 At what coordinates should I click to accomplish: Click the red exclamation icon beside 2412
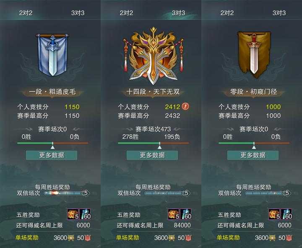pos(185,106)
